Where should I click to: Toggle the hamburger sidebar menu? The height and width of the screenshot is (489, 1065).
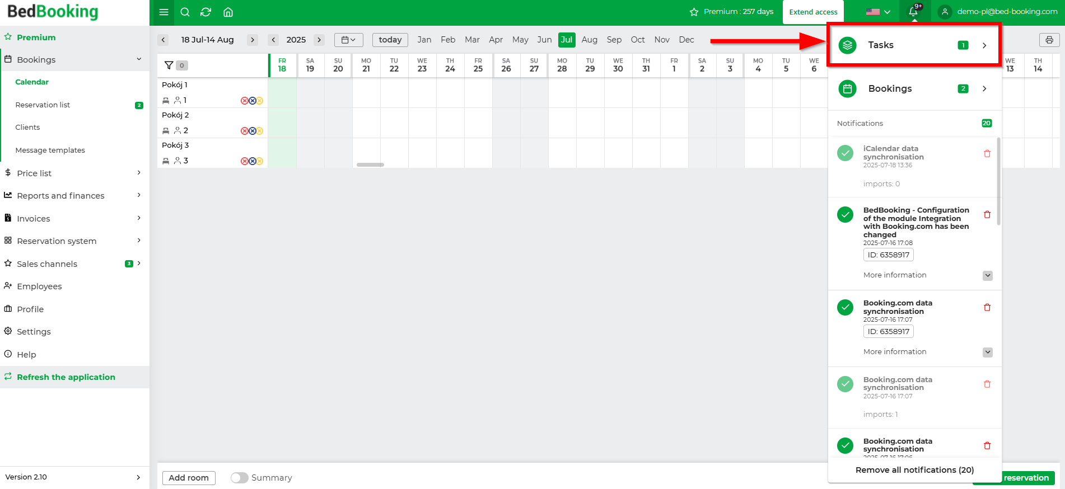tap(164, 12)
